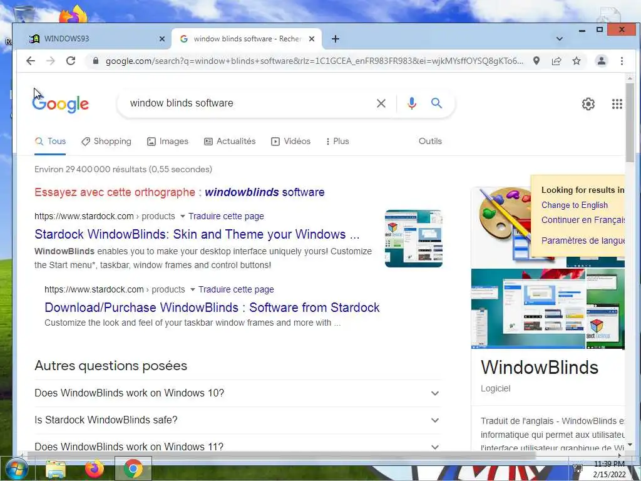Share this page via the share icon

pos(556,61)
